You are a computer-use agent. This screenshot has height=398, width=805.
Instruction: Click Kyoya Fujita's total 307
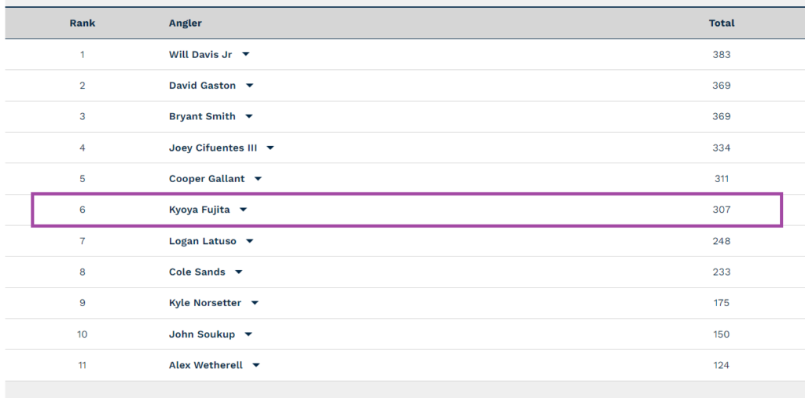tap(722, 210)
